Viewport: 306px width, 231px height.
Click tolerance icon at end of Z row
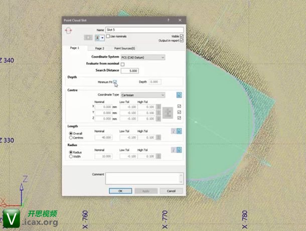pyautogui.click(x=159, y=119)
